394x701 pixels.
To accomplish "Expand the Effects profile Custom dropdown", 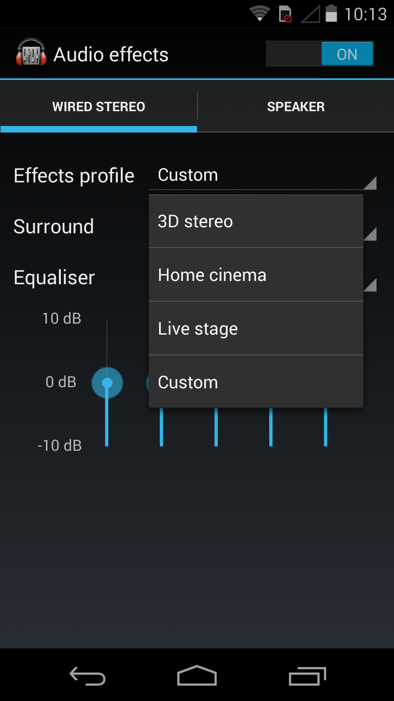I will 263,176.
